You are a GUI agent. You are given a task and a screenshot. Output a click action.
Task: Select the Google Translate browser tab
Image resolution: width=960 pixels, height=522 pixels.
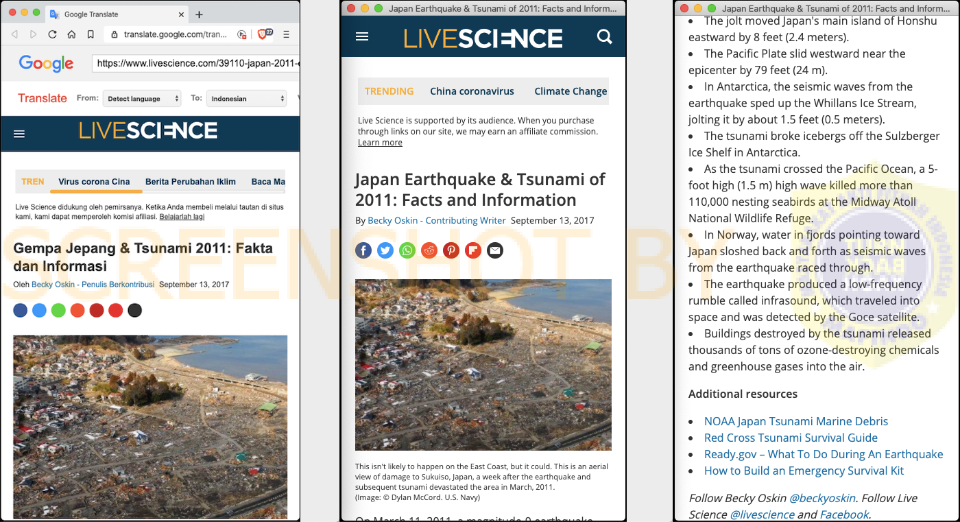pyautogui.click(x=117, y=14)
